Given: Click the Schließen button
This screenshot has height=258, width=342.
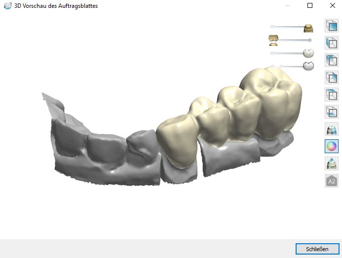Looking at the screenshot, I should click(317, 249).
